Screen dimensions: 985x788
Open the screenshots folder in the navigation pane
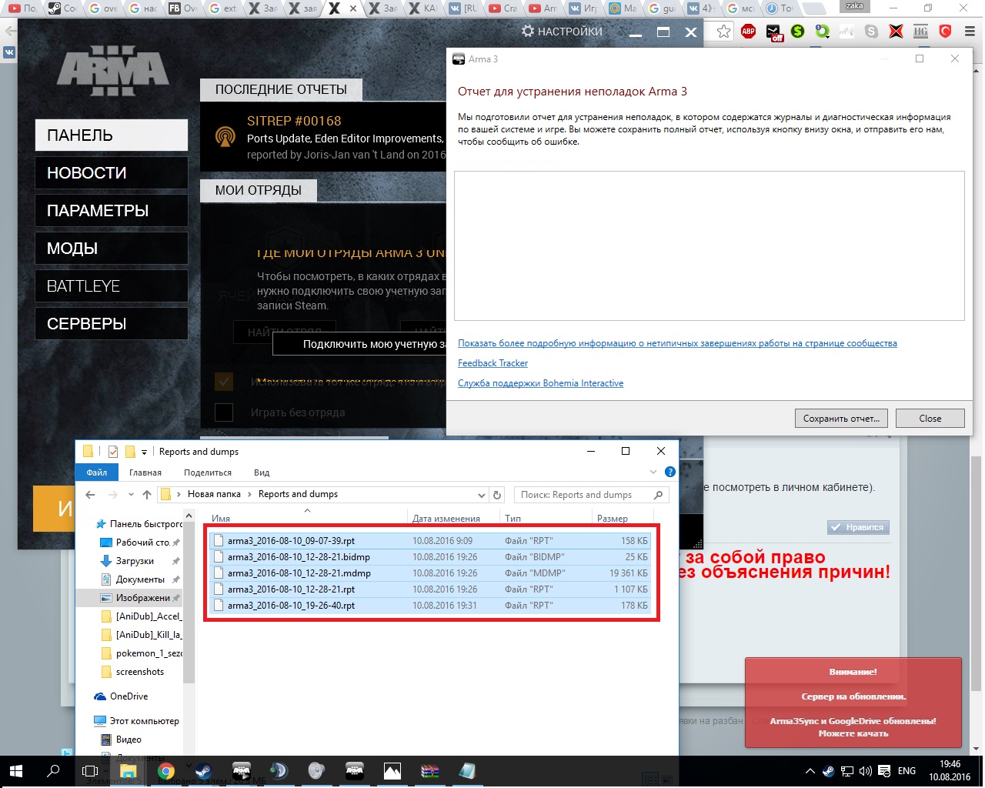pos(139,672)
